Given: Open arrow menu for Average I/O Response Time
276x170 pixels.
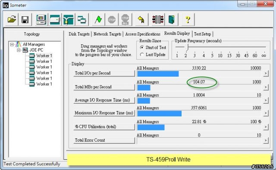Looking at the screenshot, I should click(x=266, y=100).
